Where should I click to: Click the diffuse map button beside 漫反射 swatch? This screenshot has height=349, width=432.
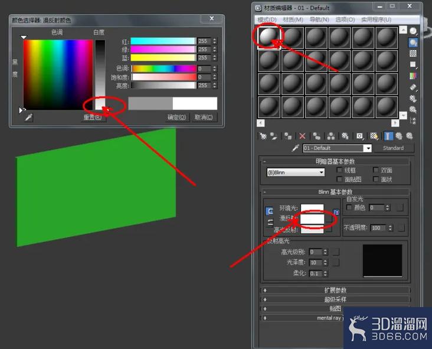tap(329, 218)
